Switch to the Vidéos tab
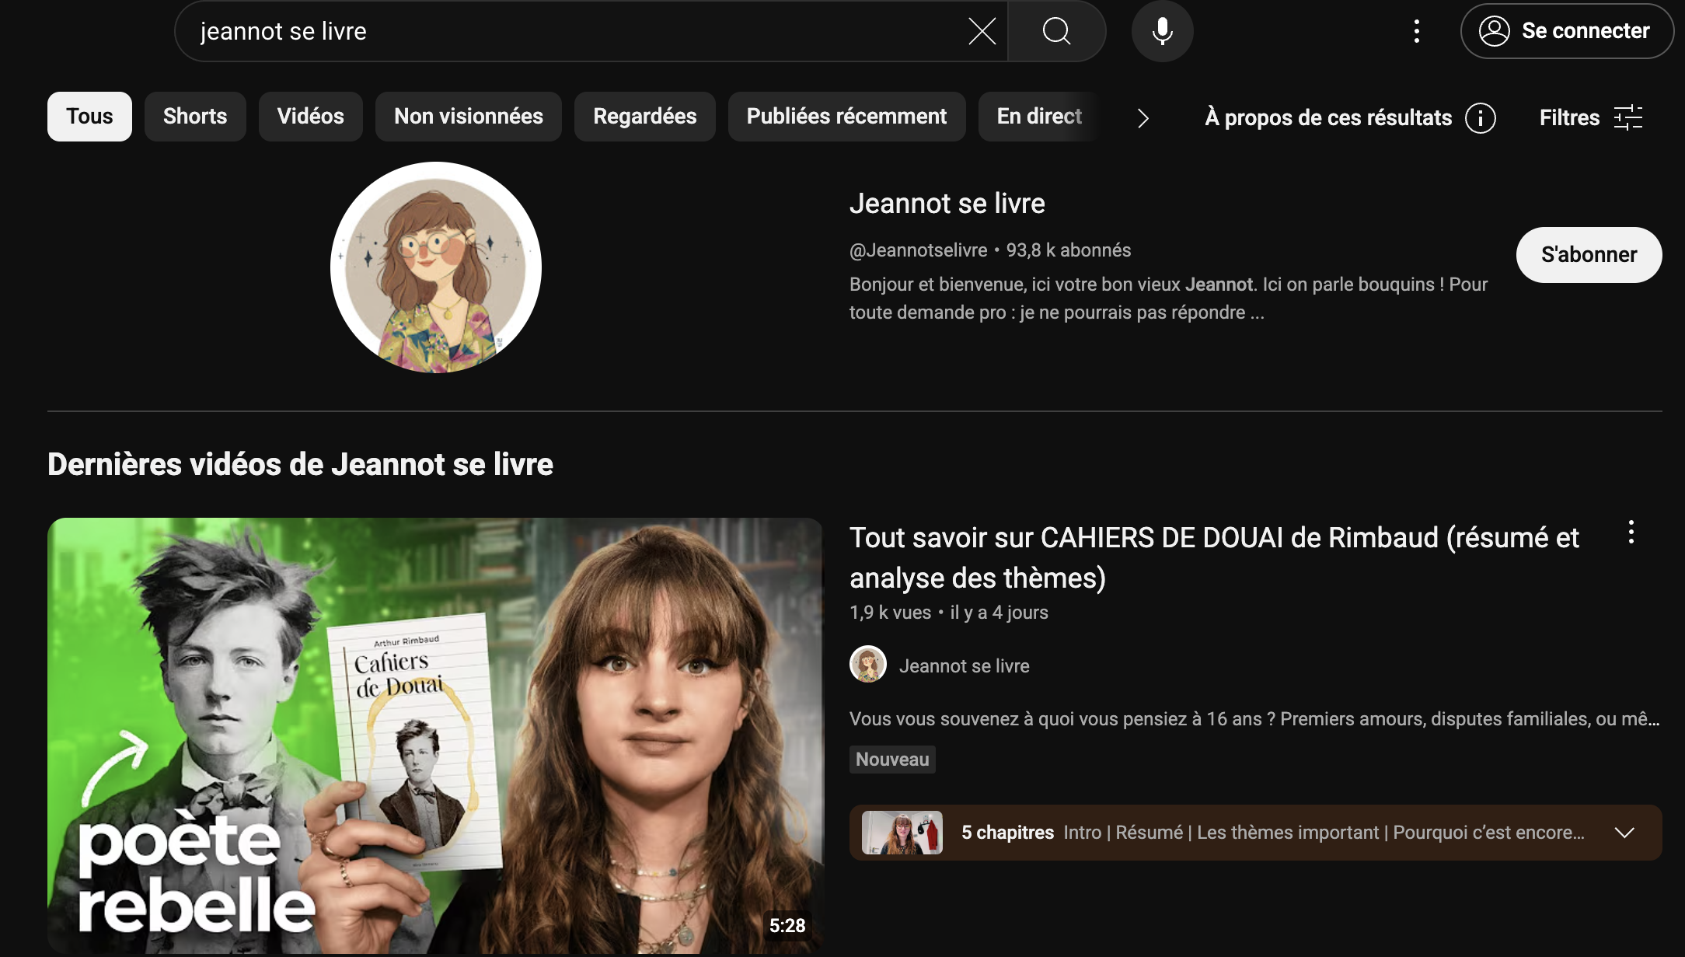Viewport: 1685px width, 957px height. coord(310,117)
